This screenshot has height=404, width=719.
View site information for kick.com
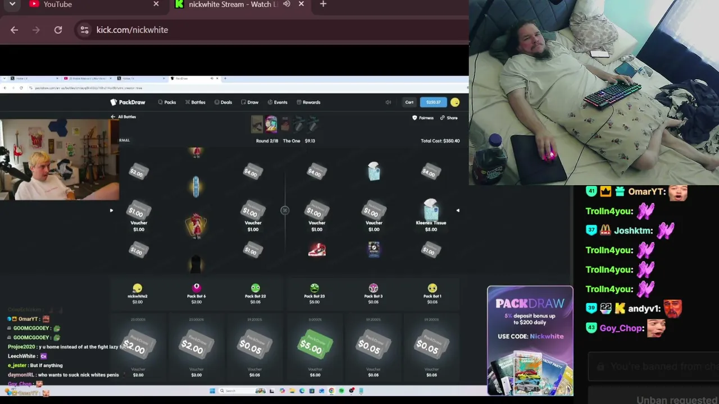tap(84, 30)
